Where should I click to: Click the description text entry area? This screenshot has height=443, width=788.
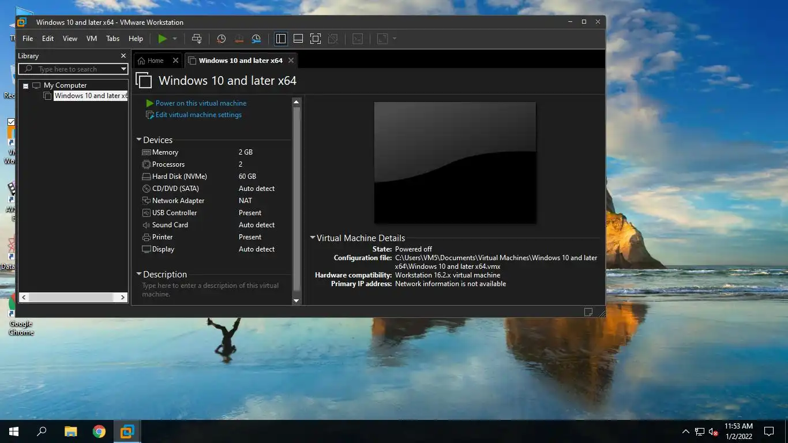(x=211, y=290)
